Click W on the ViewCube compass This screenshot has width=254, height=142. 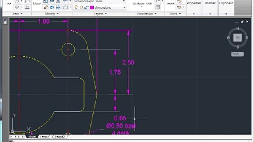[x=228, y=38]
